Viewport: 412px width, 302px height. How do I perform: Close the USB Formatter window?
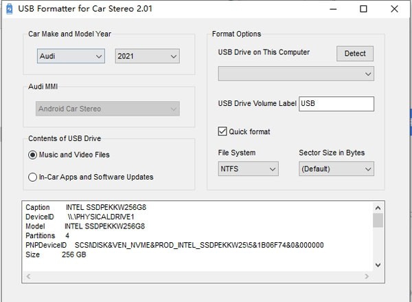(394, 9)
